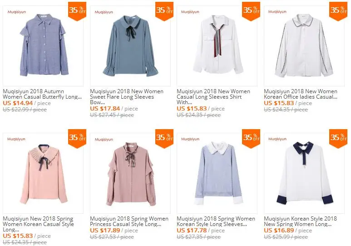This screenshot has height=246, width=351.
Task: Open the pink pleated-collar blouse image
Action: pyautogui.click(x=43, y=174)
